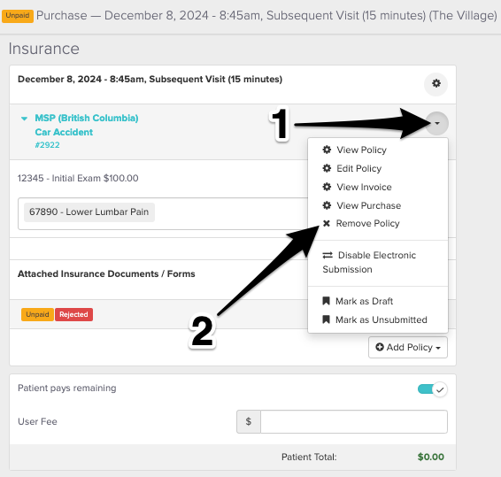Click the bookmark icon beside Mark as Unsubmitted
501x477 pixels.
[327, 319]
